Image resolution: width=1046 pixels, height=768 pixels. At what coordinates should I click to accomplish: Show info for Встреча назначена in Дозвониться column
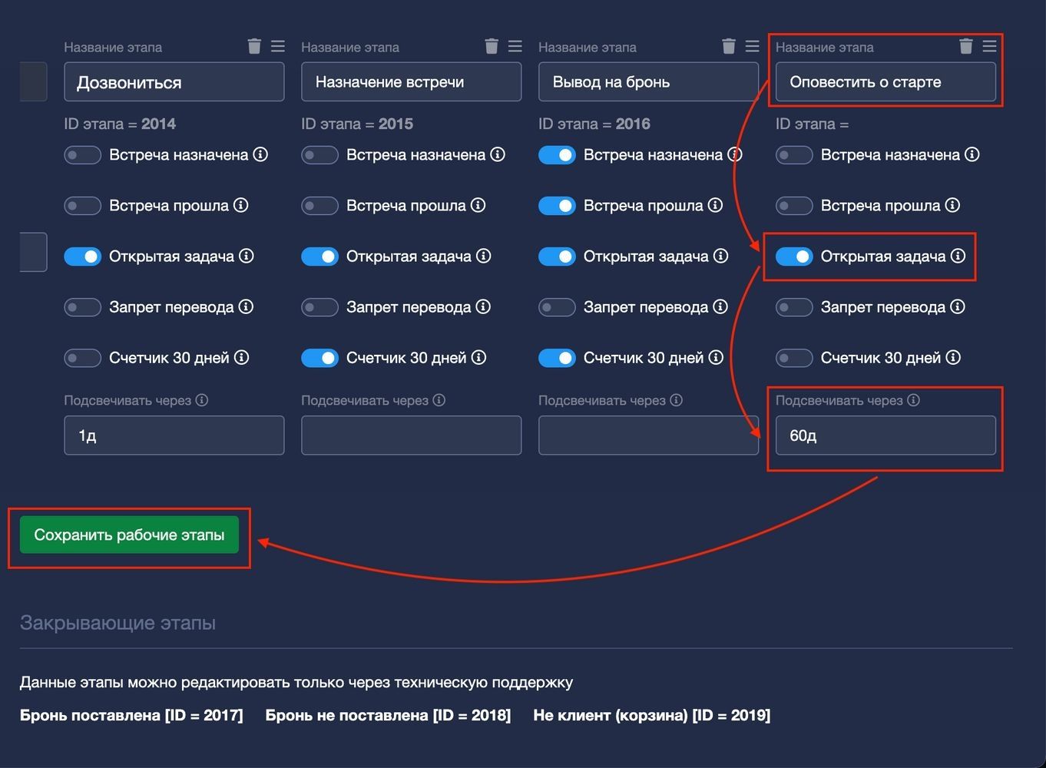(x=260, y=154)
